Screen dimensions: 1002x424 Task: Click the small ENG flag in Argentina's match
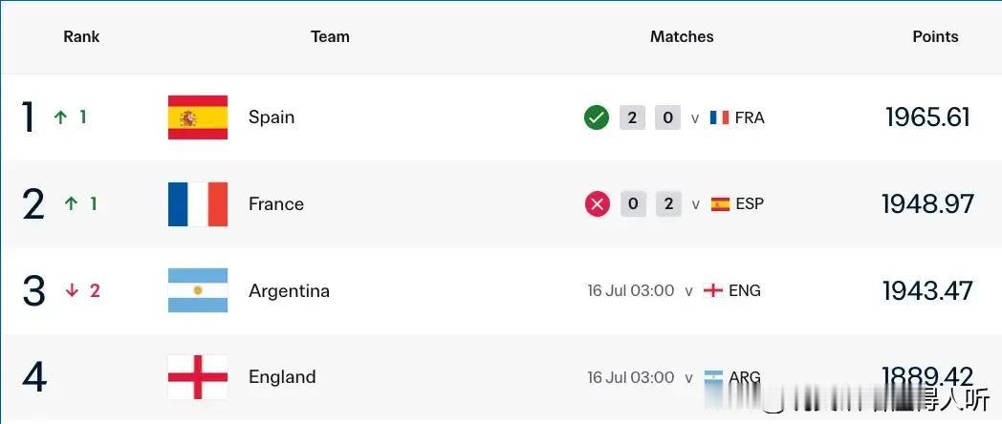[x=713, y=290]
